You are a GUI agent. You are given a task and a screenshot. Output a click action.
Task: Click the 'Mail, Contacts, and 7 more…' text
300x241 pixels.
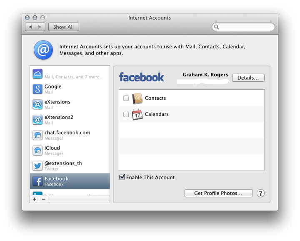pos(74,77)
